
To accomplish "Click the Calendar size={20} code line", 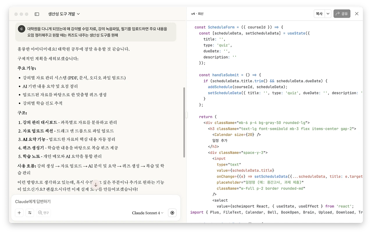I will 237,135.
